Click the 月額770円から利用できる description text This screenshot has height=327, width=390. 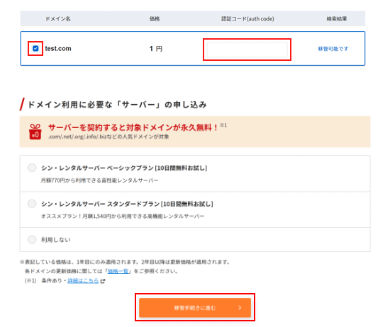[x=99, y=180]
